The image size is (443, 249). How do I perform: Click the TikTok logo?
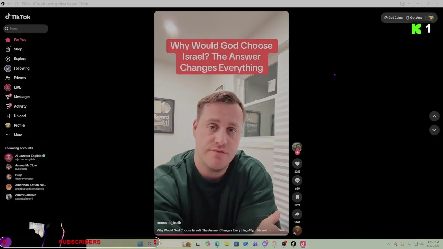(x=18, y=17)
